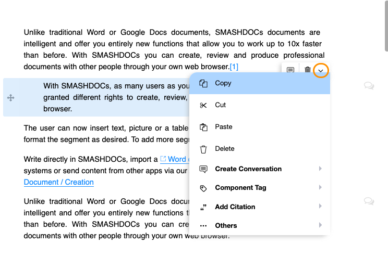This screenshot has height=257, width=388.
Task: Click the vertical scrollbar thumb
Action: pos(386,25)
